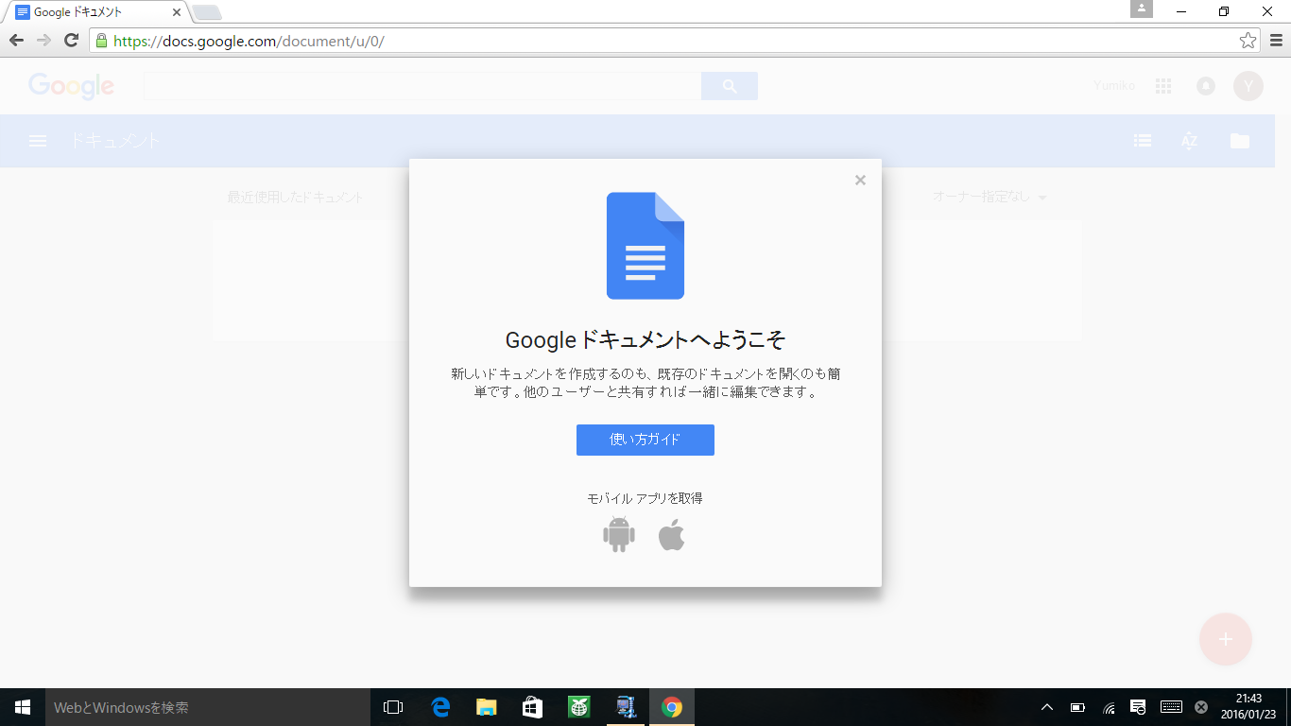This screenshot has height=726, width=1291.
Task: Click the WebとWindowsを検索 search box
Action: (208, 707)
